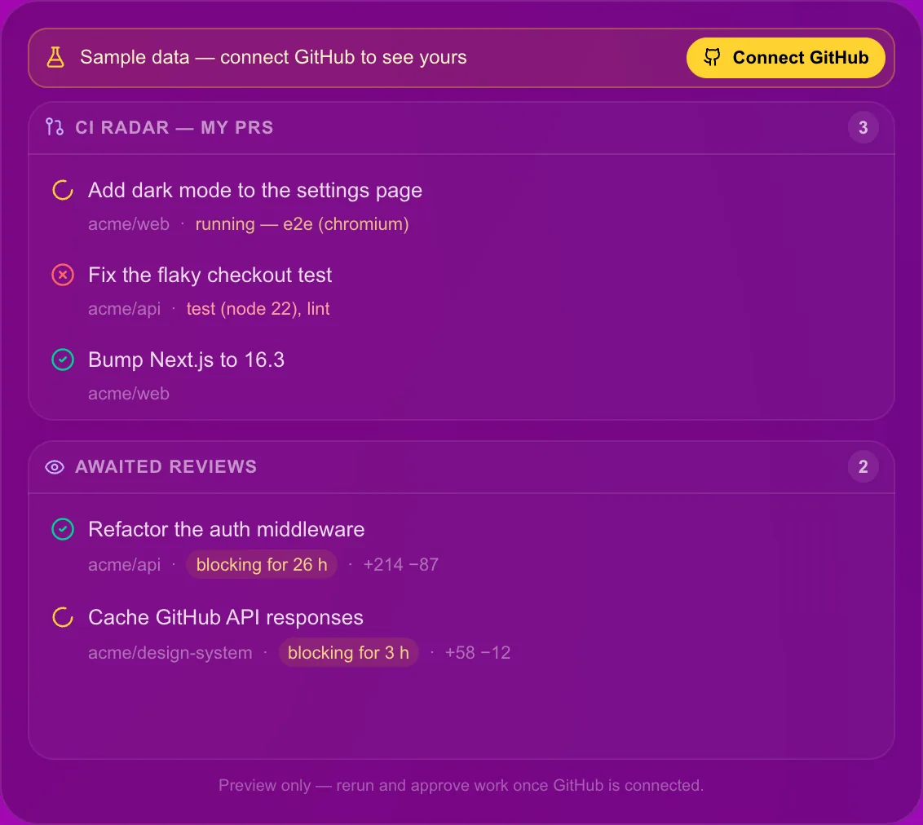Click the CI Radar count badge showing 3

[863, 128]
